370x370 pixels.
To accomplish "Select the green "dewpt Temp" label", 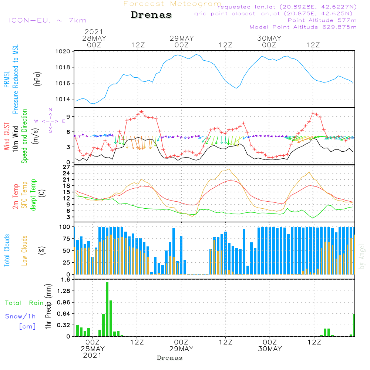I will (x=33, y=195).
